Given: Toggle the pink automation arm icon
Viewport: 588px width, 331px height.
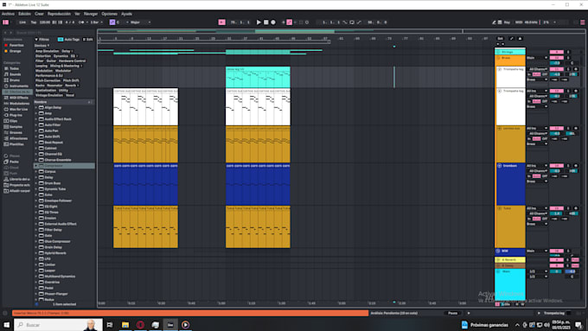Looking at the screenshot, I should 289,22.
